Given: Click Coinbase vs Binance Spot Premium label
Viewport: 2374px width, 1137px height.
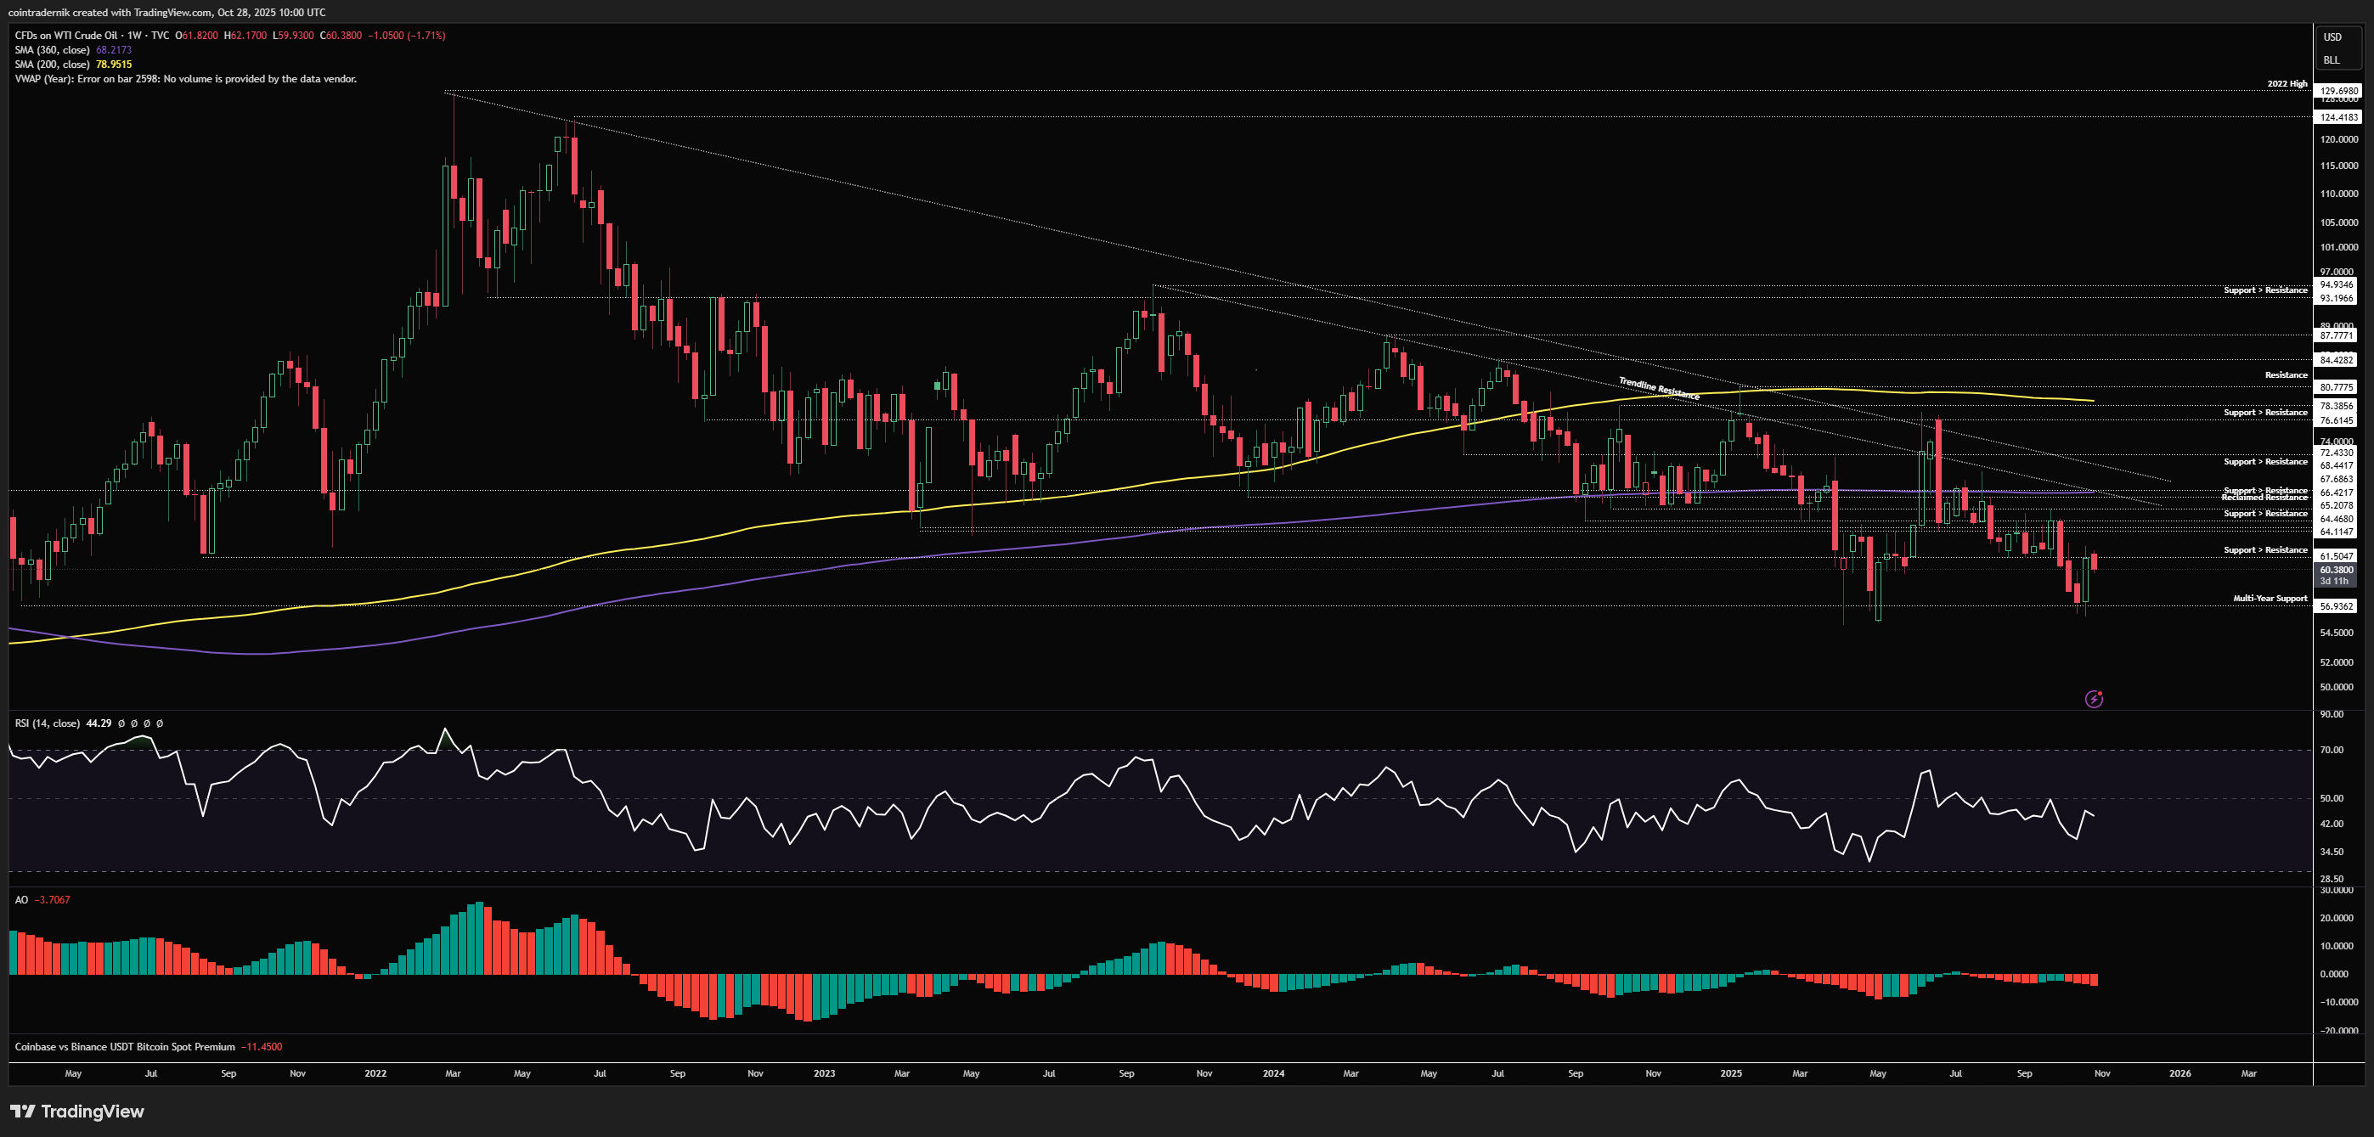Looking at the screenshot, I should pos(124,1047).
